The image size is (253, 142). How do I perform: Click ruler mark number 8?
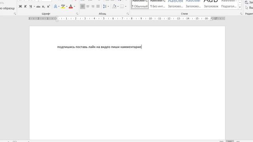(x=132, y=19)
